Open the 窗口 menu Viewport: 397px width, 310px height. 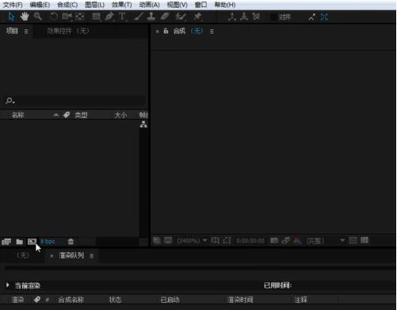pos(200,5)
